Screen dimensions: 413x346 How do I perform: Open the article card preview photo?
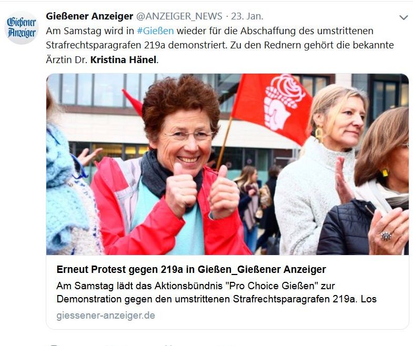coord(228,164)
